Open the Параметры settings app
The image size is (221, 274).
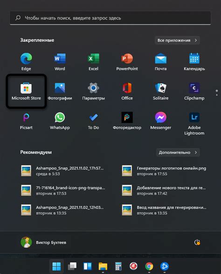(93, 91)
